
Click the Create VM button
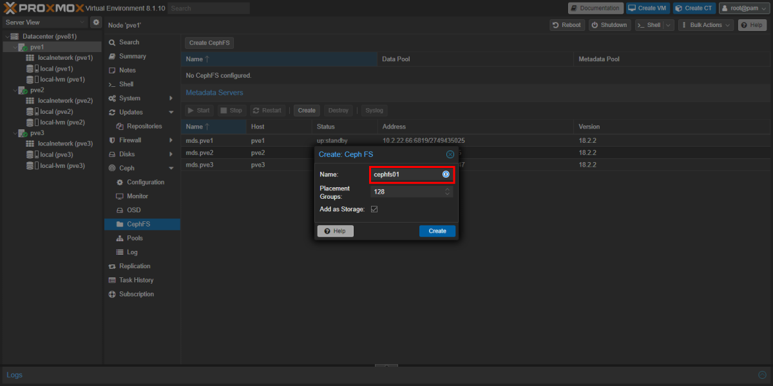648,8
